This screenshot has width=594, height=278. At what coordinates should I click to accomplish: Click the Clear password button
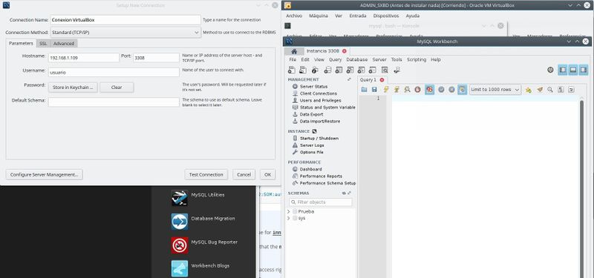pos(117,87)
